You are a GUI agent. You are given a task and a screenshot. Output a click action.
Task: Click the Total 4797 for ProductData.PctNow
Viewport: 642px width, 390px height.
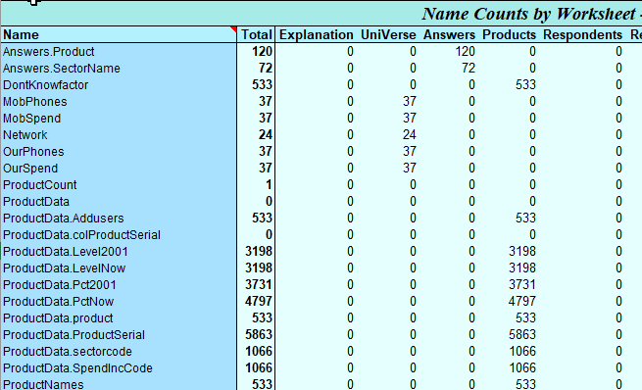click(x=259, y=302)
